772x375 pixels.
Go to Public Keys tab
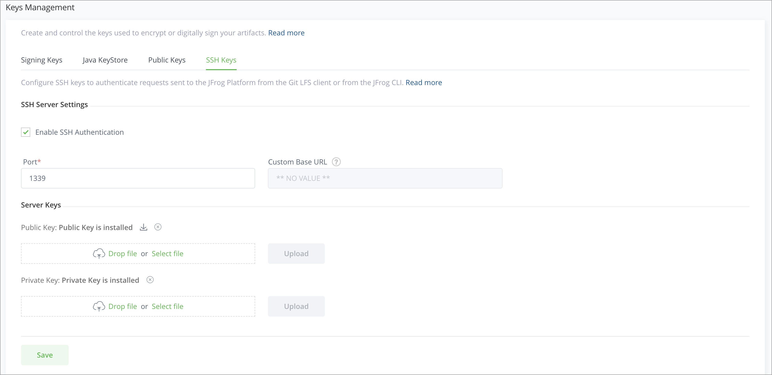pos(167,60)
